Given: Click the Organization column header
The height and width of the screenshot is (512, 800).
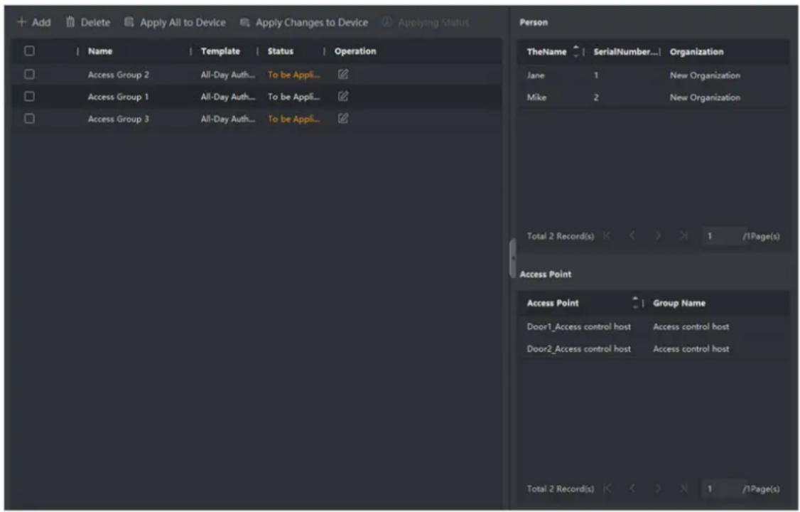Looking at the screenshot, I should pyautogui.click(x=696, y=52).
